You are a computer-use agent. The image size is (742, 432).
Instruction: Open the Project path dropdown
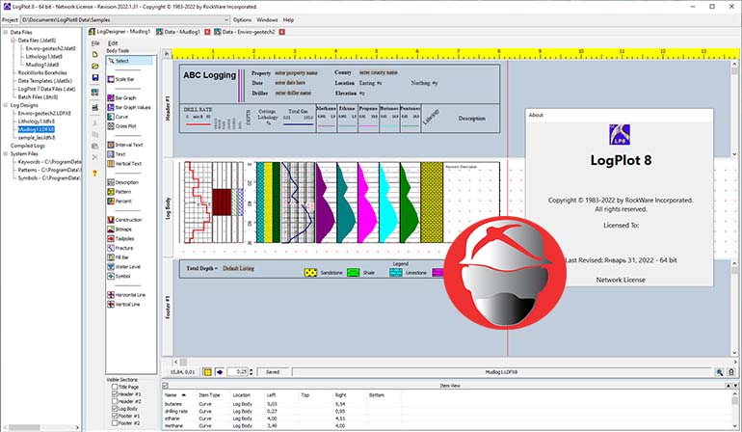226,20
